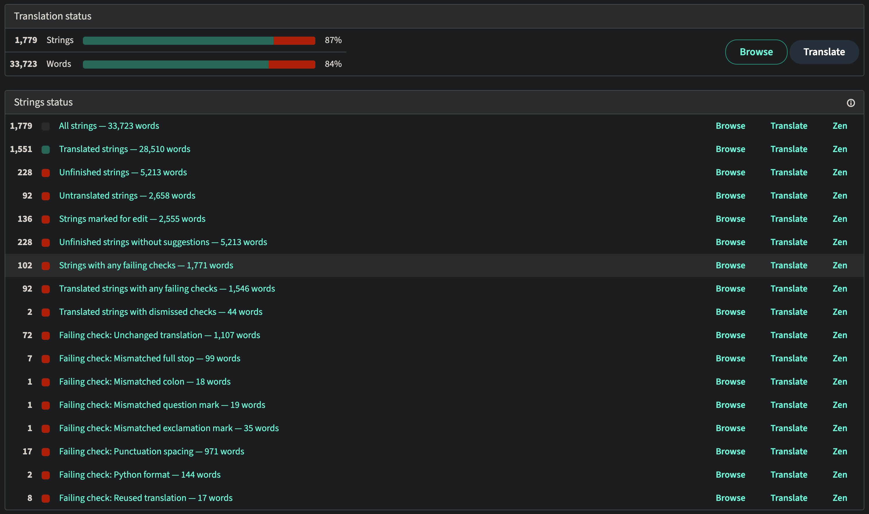The height and width of the screenshot is (514, 869).
Task: Open All strings — 33,723 words link
Action: [109, 126]
